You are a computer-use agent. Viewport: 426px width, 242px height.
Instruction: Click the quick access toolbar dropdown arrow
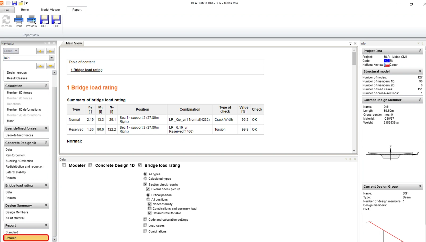pyautogui.click(x=26, y=3)
